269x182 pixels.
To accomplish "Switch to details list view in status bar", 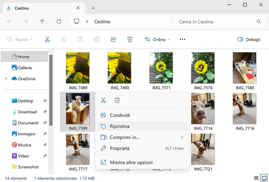I will click(x=256, y=178).
